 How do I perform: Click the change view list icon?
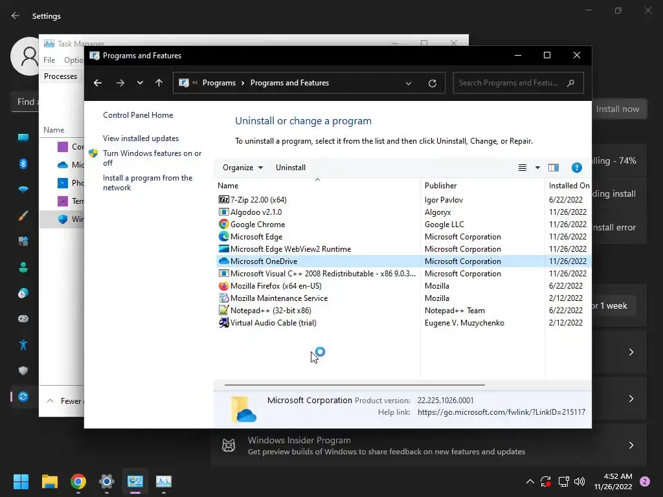click(x=523, y=168)
